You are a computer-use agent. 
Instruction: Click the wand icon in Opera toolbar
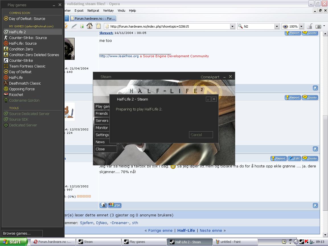pyautogui.click(x=74, y=26)
